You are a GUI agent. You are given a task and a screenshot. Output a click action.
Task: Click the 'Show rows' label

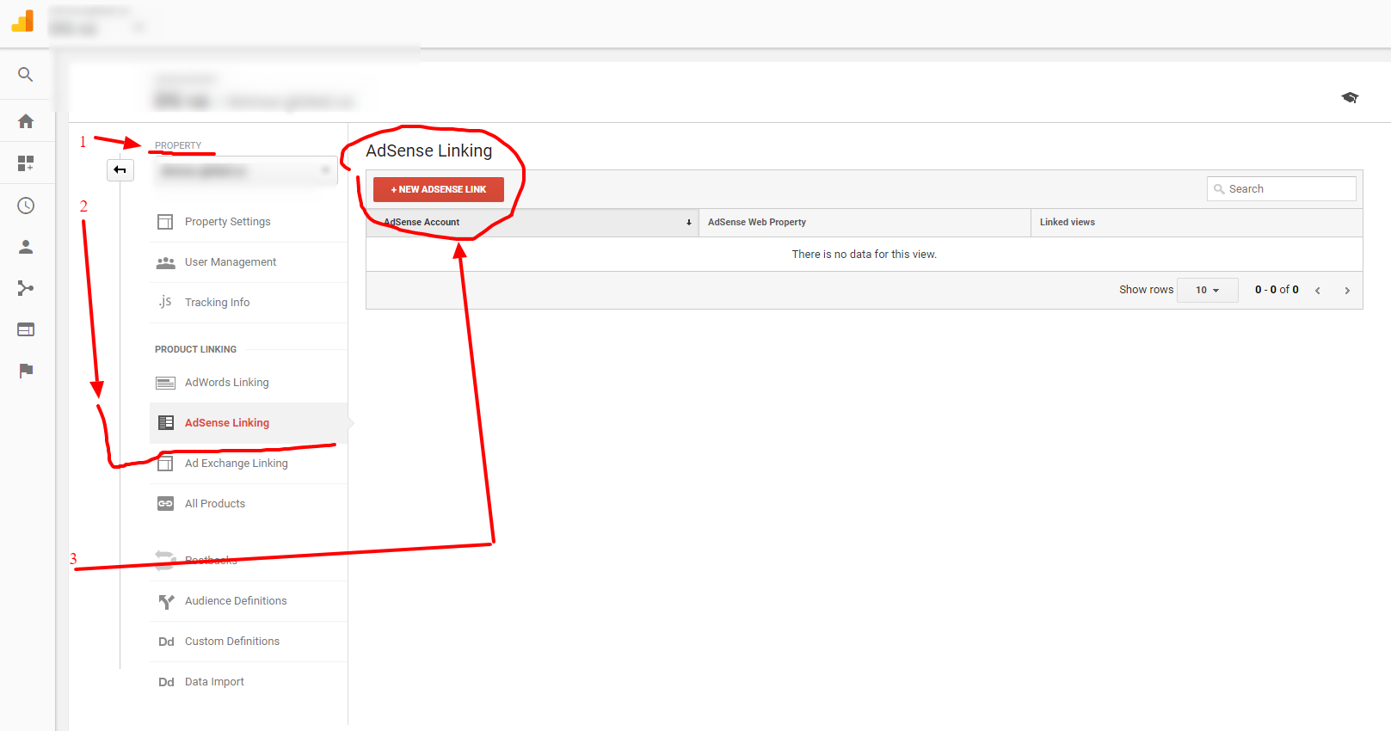[x=1146, y=290]
